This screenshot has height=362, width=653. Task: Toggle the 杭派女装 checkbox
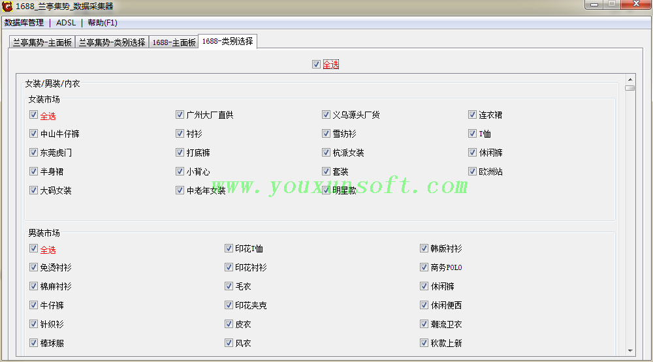326,152
